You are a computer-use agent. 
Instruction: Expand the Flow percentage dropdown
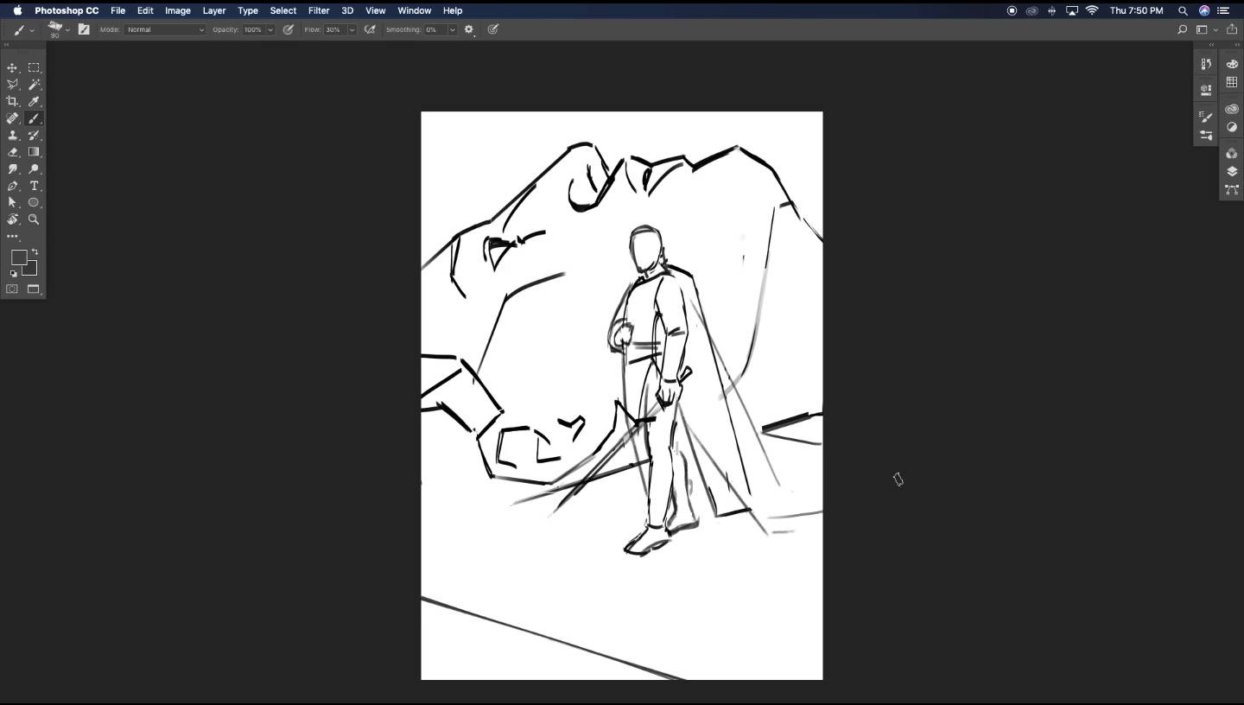coord(352,29)
